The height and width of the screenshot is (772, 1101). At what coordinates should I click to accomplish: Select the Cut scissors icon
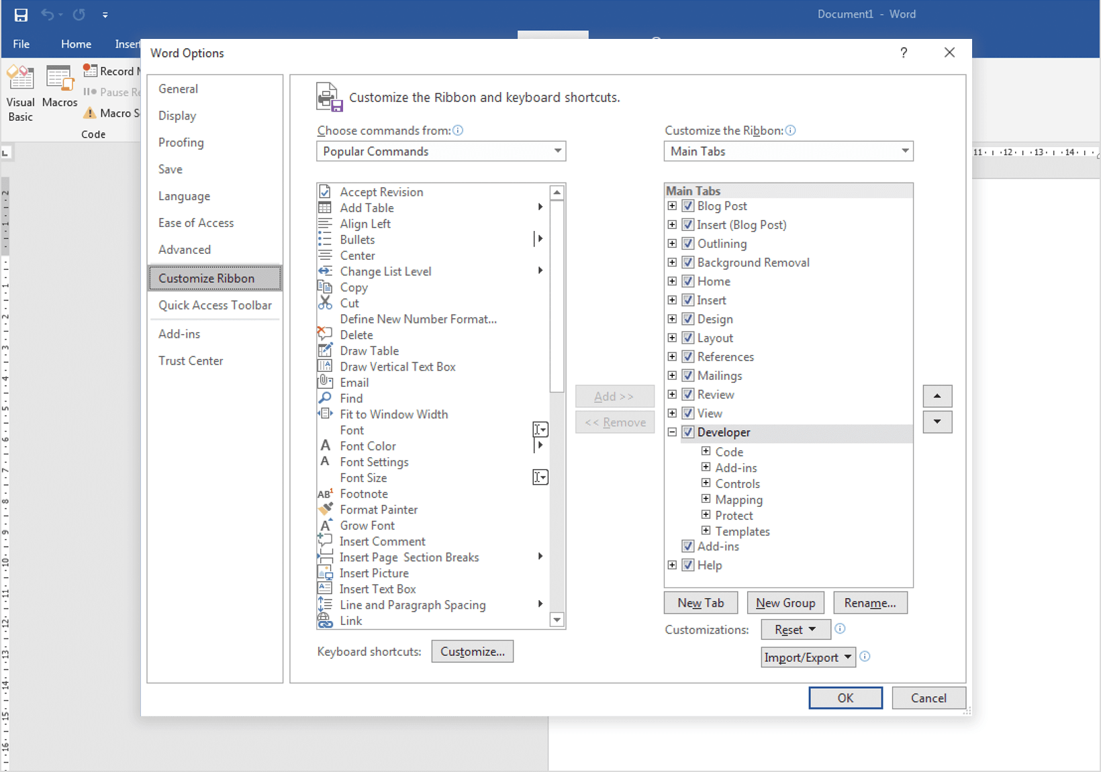pyautogui.click(x=325, y=303)
